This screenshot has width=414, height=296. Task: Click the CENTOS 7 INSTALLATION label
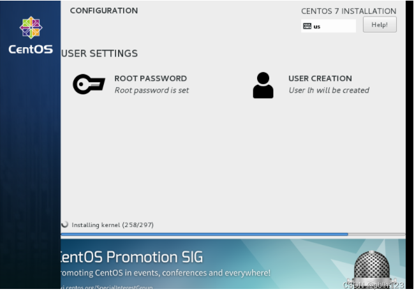(348, 11)
